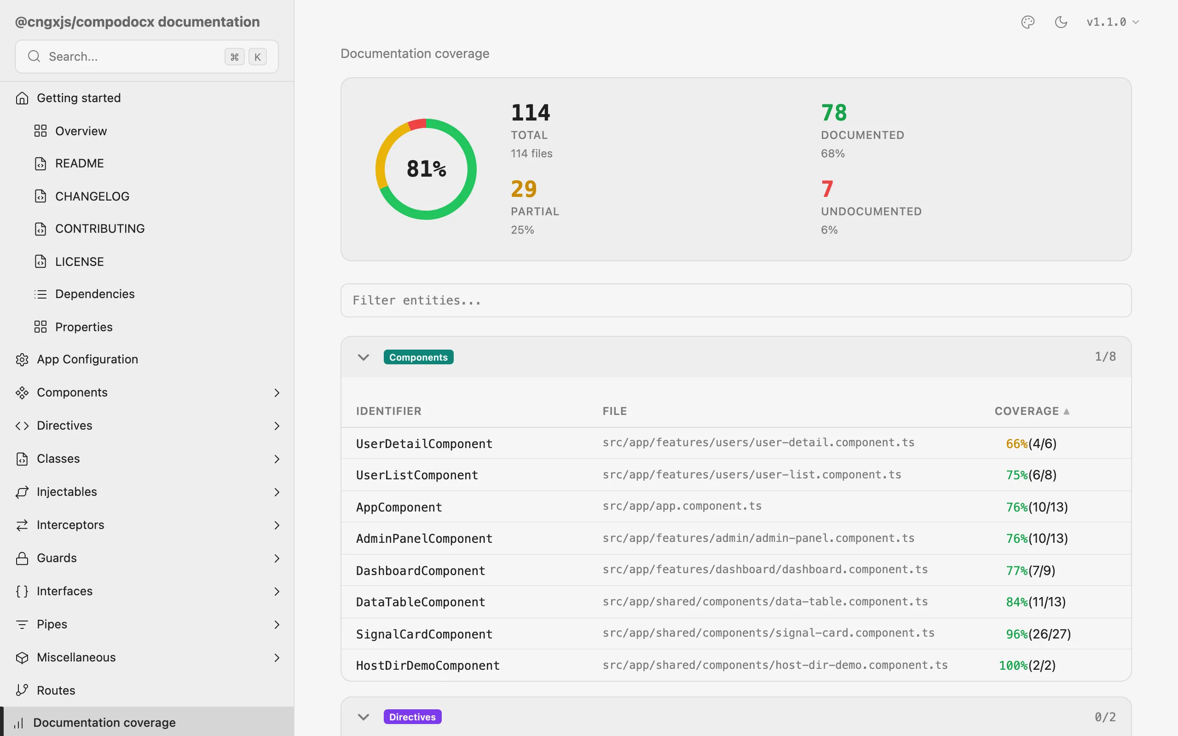Expand the Miscellaneous chevron

click(x=277, y=658)
